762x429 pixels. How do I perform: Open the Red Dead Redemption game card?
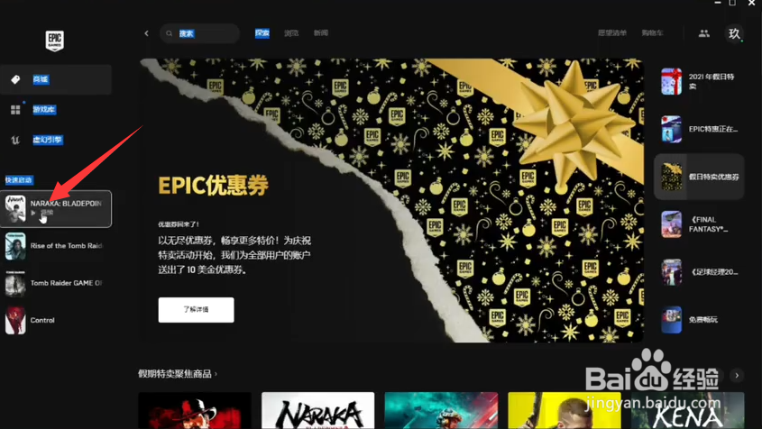[195, 411]
